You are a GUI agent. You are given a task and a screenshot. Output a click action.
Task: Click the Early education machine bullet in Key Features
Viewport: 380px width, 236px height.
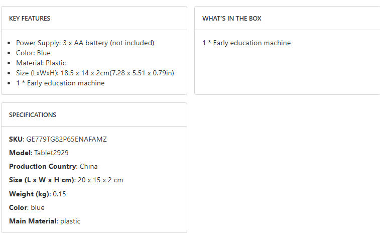(60, 83)
